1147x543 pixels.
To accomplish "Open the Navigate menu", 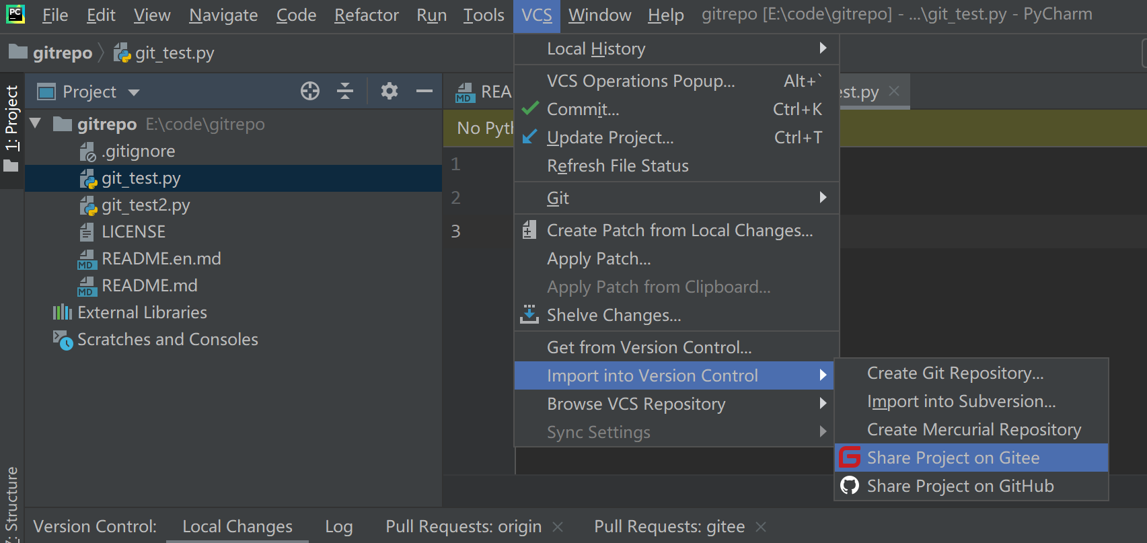I will 223,15.
